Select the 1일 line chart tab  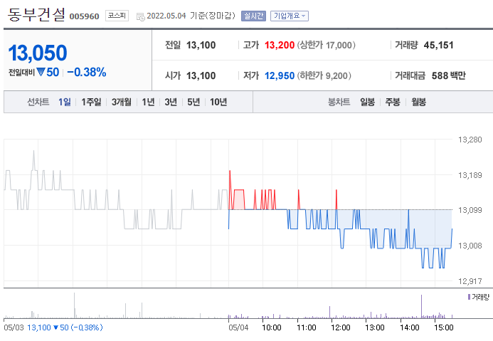pyautogui.click(x=65, y=102)
